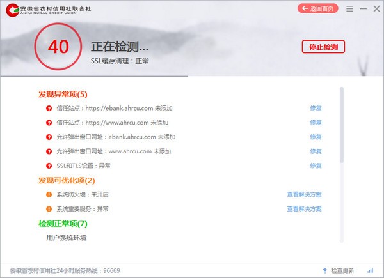The image size is (384, 278).
Task: Repair the SSL和TLS设置 abnormal item
Action: [x=316, y=166]
